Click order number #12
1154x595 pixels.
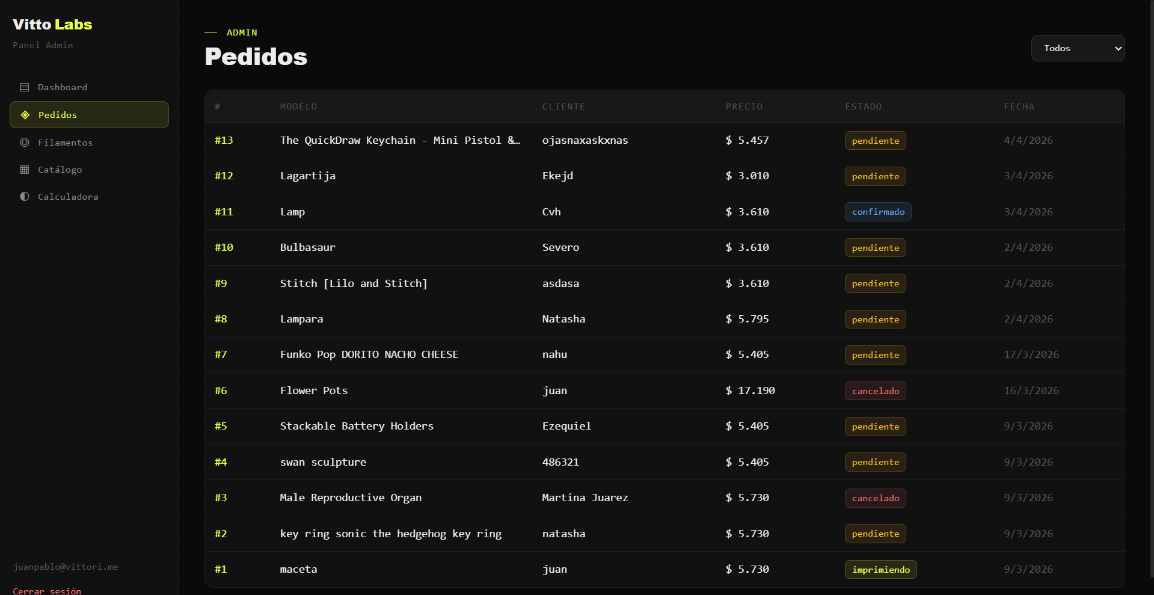(x=224, y=176)
